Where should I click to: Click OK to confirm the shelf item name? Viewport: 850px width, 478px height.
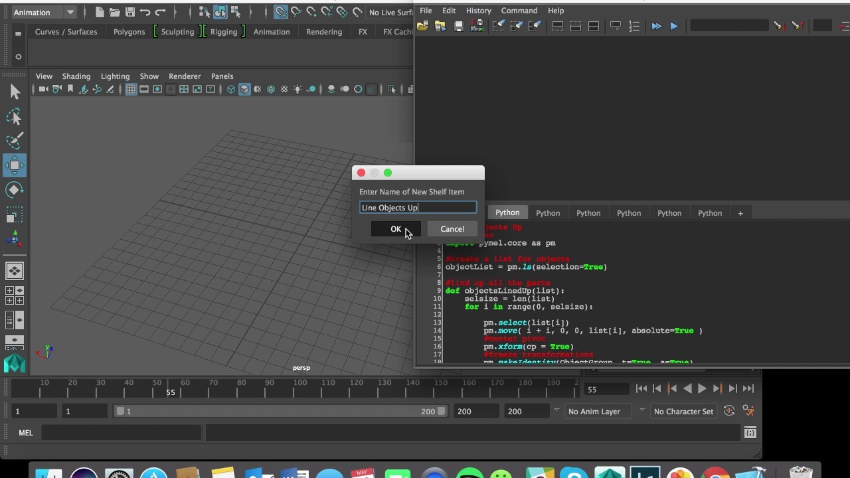coord(396,229)
